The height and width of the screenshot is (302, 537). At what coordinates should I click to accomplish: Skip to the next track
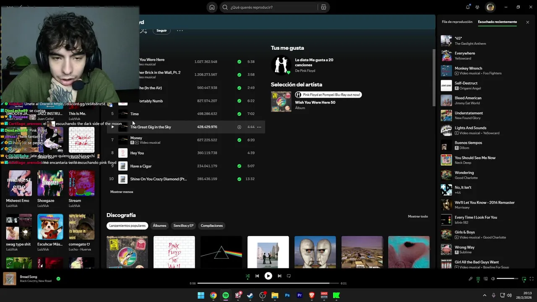[279, 276]
